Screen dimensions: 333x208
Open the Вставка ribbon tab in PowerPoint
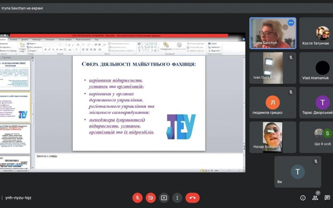pyautogui.click(x=13, y=40)
